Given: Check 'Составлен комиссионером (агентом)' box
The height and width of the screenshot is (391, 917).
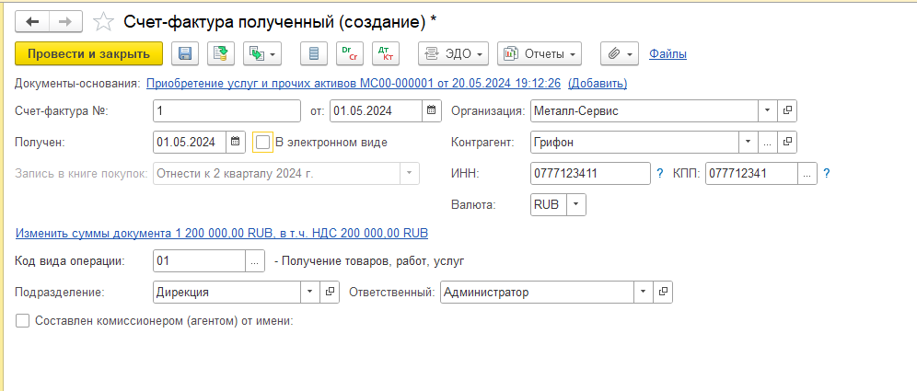Looking at the screenshot, I should 23,321.
